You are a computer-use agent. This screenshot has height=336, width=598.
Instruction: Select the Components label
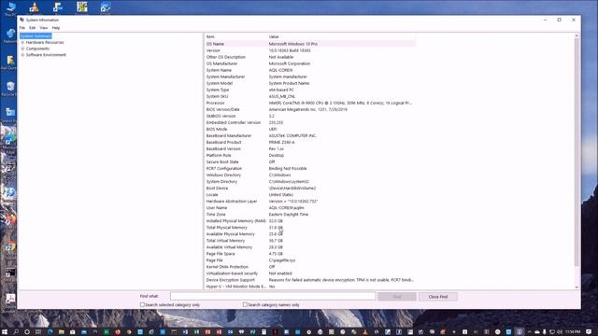37,49
